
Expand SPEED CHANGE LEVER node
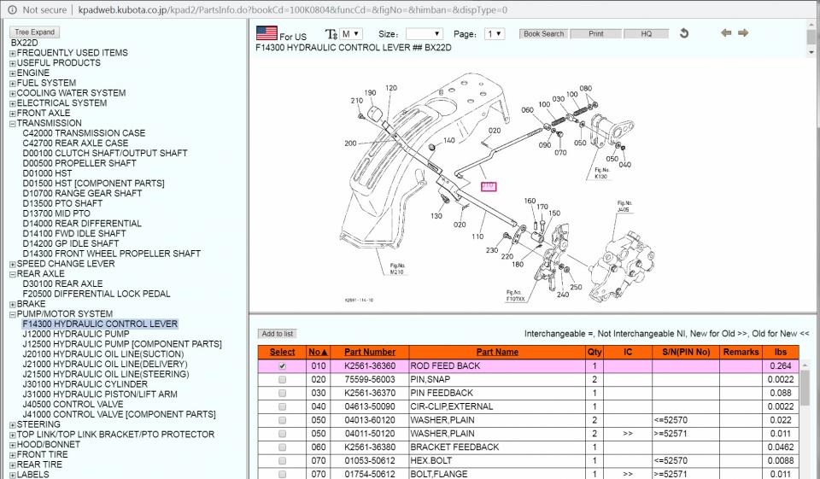pyautogui.click(x=13, y=264)
